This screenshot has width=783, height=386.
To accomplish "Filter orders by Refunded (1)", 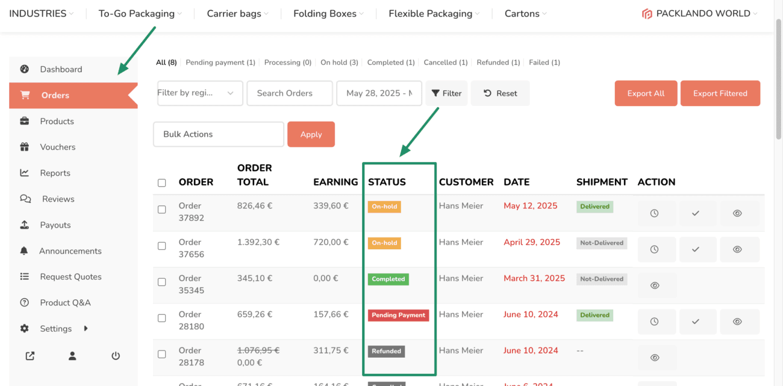I will point(498,62).
